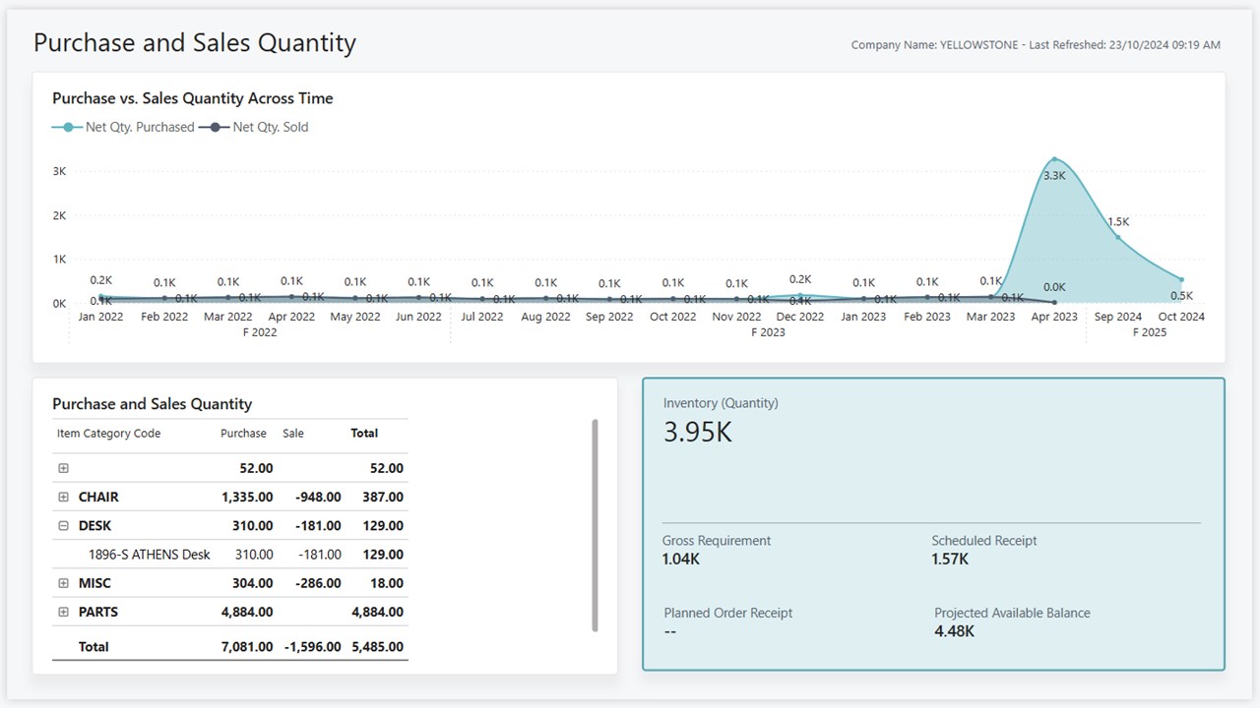Sort by Purchase column header
Image resolution: width=1260 pixels, height=708 pixels.
pyautogui.click(x=243, y=434)
